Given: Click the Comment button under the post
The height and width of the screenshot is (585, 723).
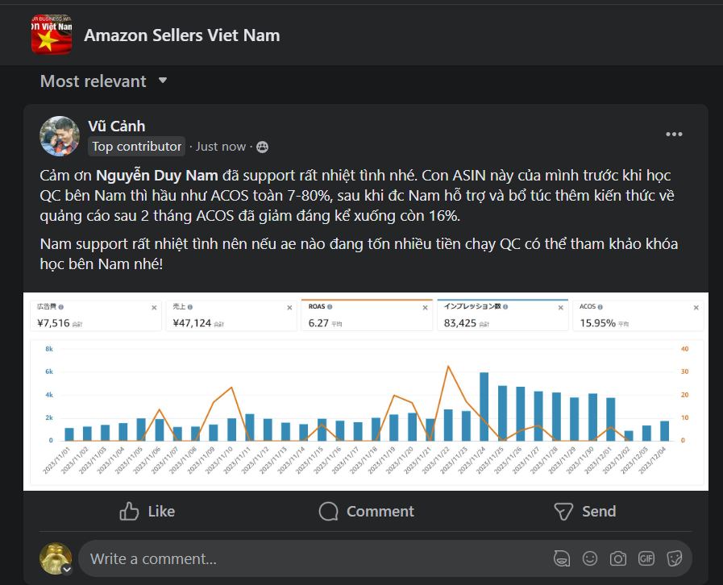Looking at the screenshot, I should click(x=366, y=511).
